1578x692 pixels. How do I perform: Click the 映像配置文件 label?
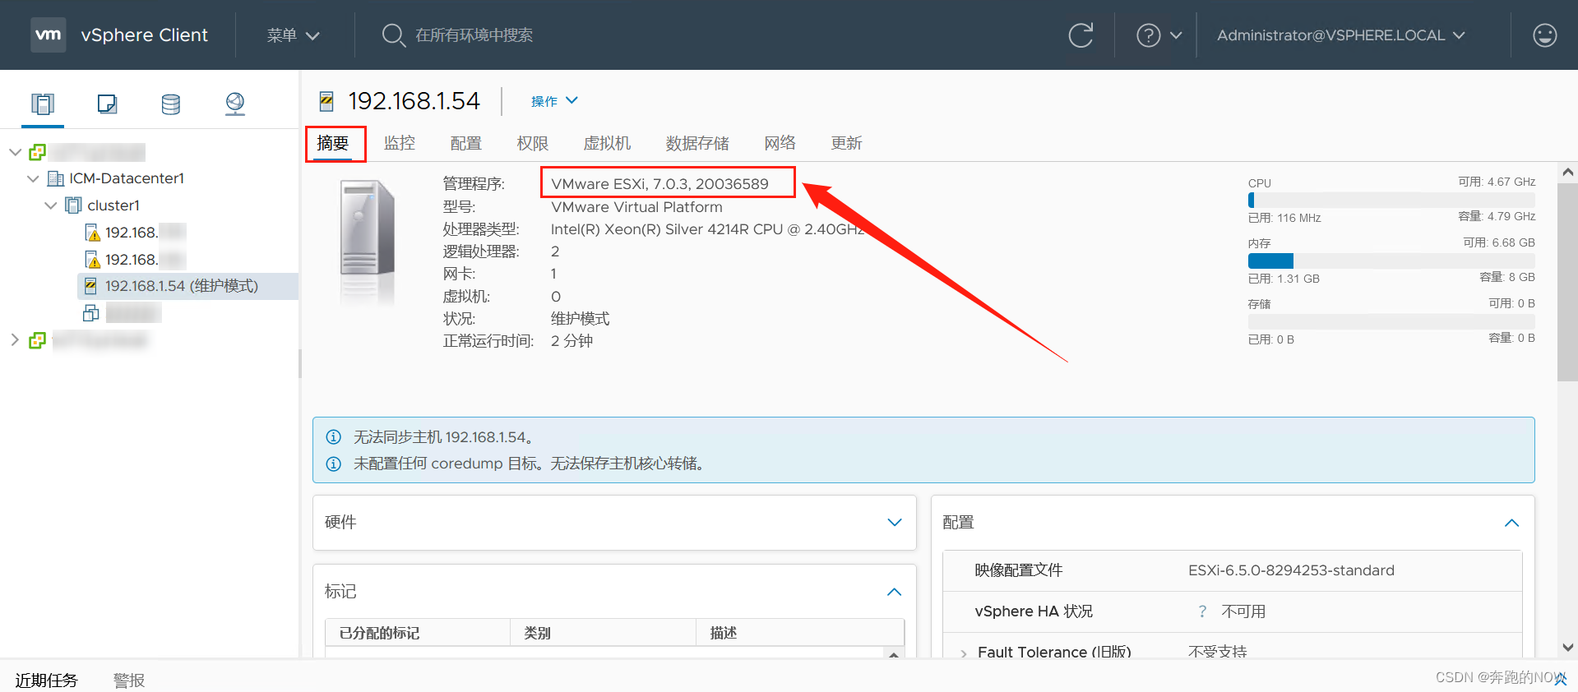pyautogui.click(x=1019, y=570)
